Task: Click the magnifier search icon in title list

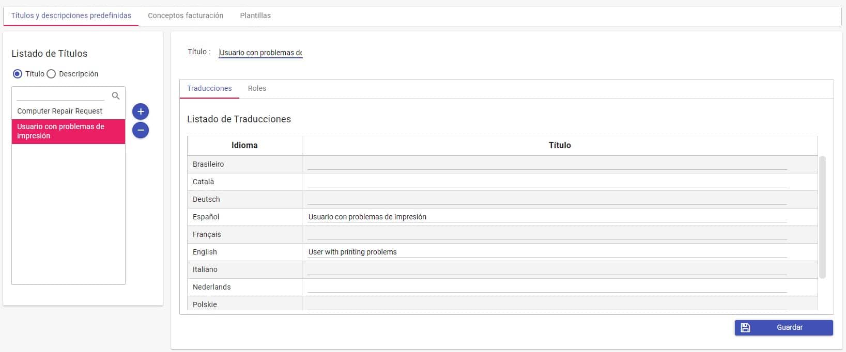Action: click(x=116, y=95)
